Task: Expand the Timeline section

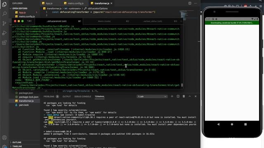Action: (x=17, y=146)
